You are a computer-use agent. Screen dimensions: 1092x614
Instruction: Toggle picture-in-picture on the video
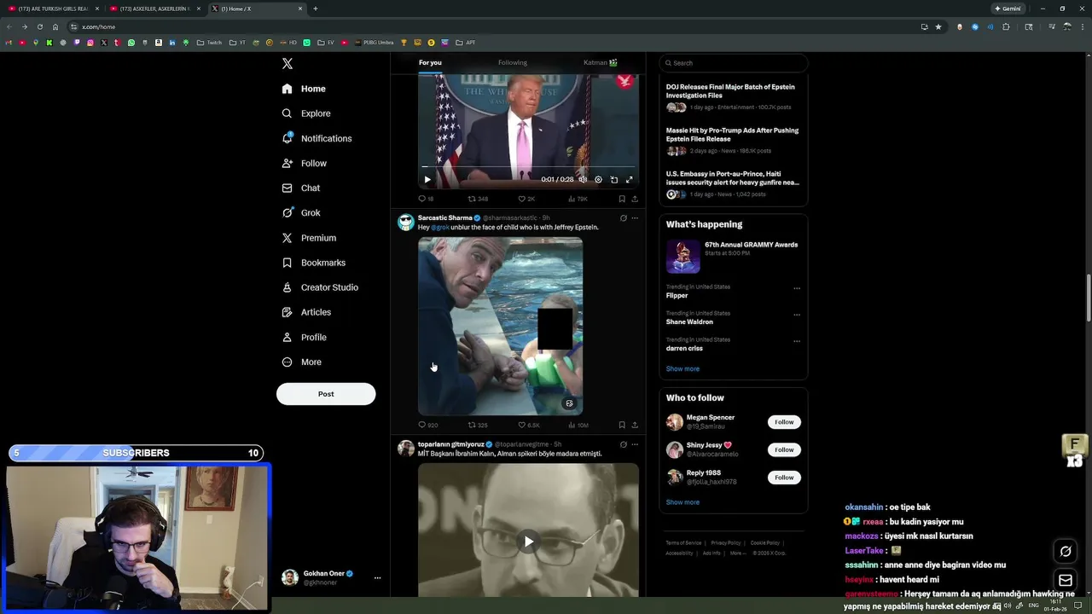pyautogui.click(x=614, y=180)
